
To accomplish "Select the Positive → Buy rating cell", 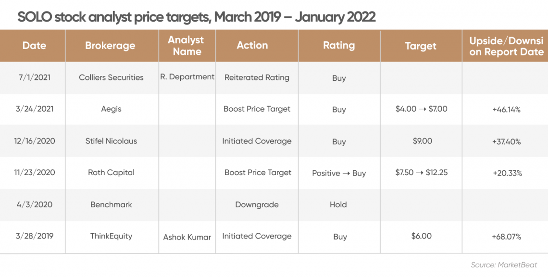I will point(339,173).
